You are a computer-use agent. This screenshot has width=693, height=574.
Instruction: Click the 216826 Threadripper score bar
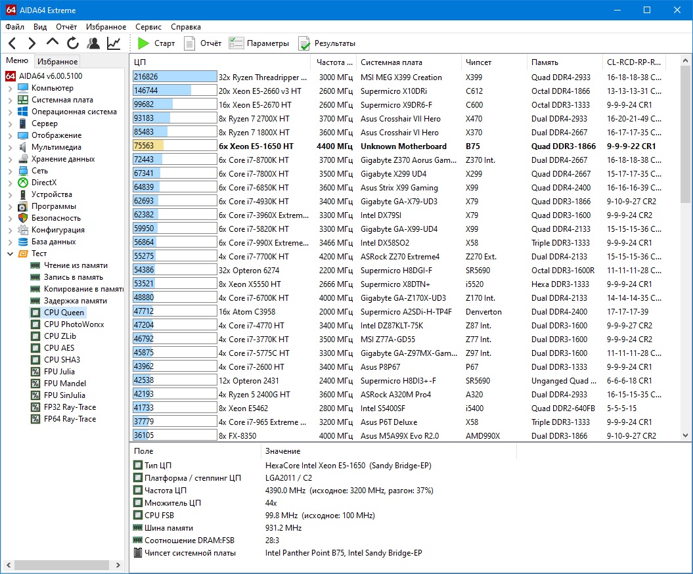[x=175, y=77]
